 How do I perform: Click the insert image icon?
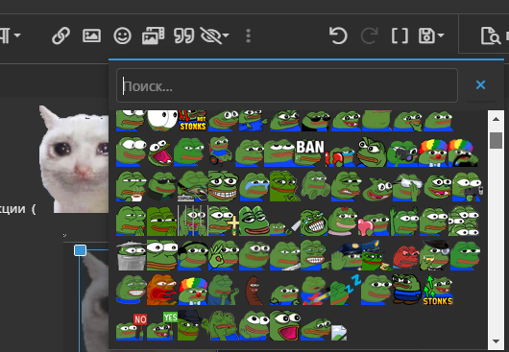coord(91,35)
